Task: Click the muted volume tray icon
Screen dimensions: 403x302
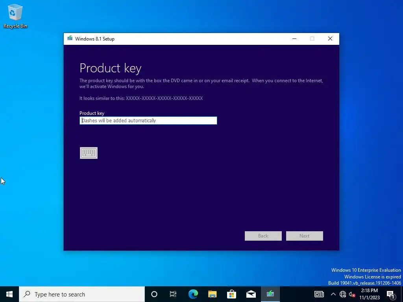Action: 352,294
